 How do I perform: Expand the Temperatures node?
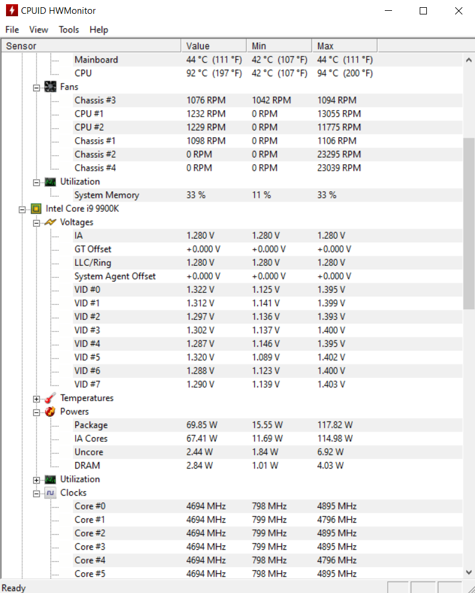tap(36, 399)
